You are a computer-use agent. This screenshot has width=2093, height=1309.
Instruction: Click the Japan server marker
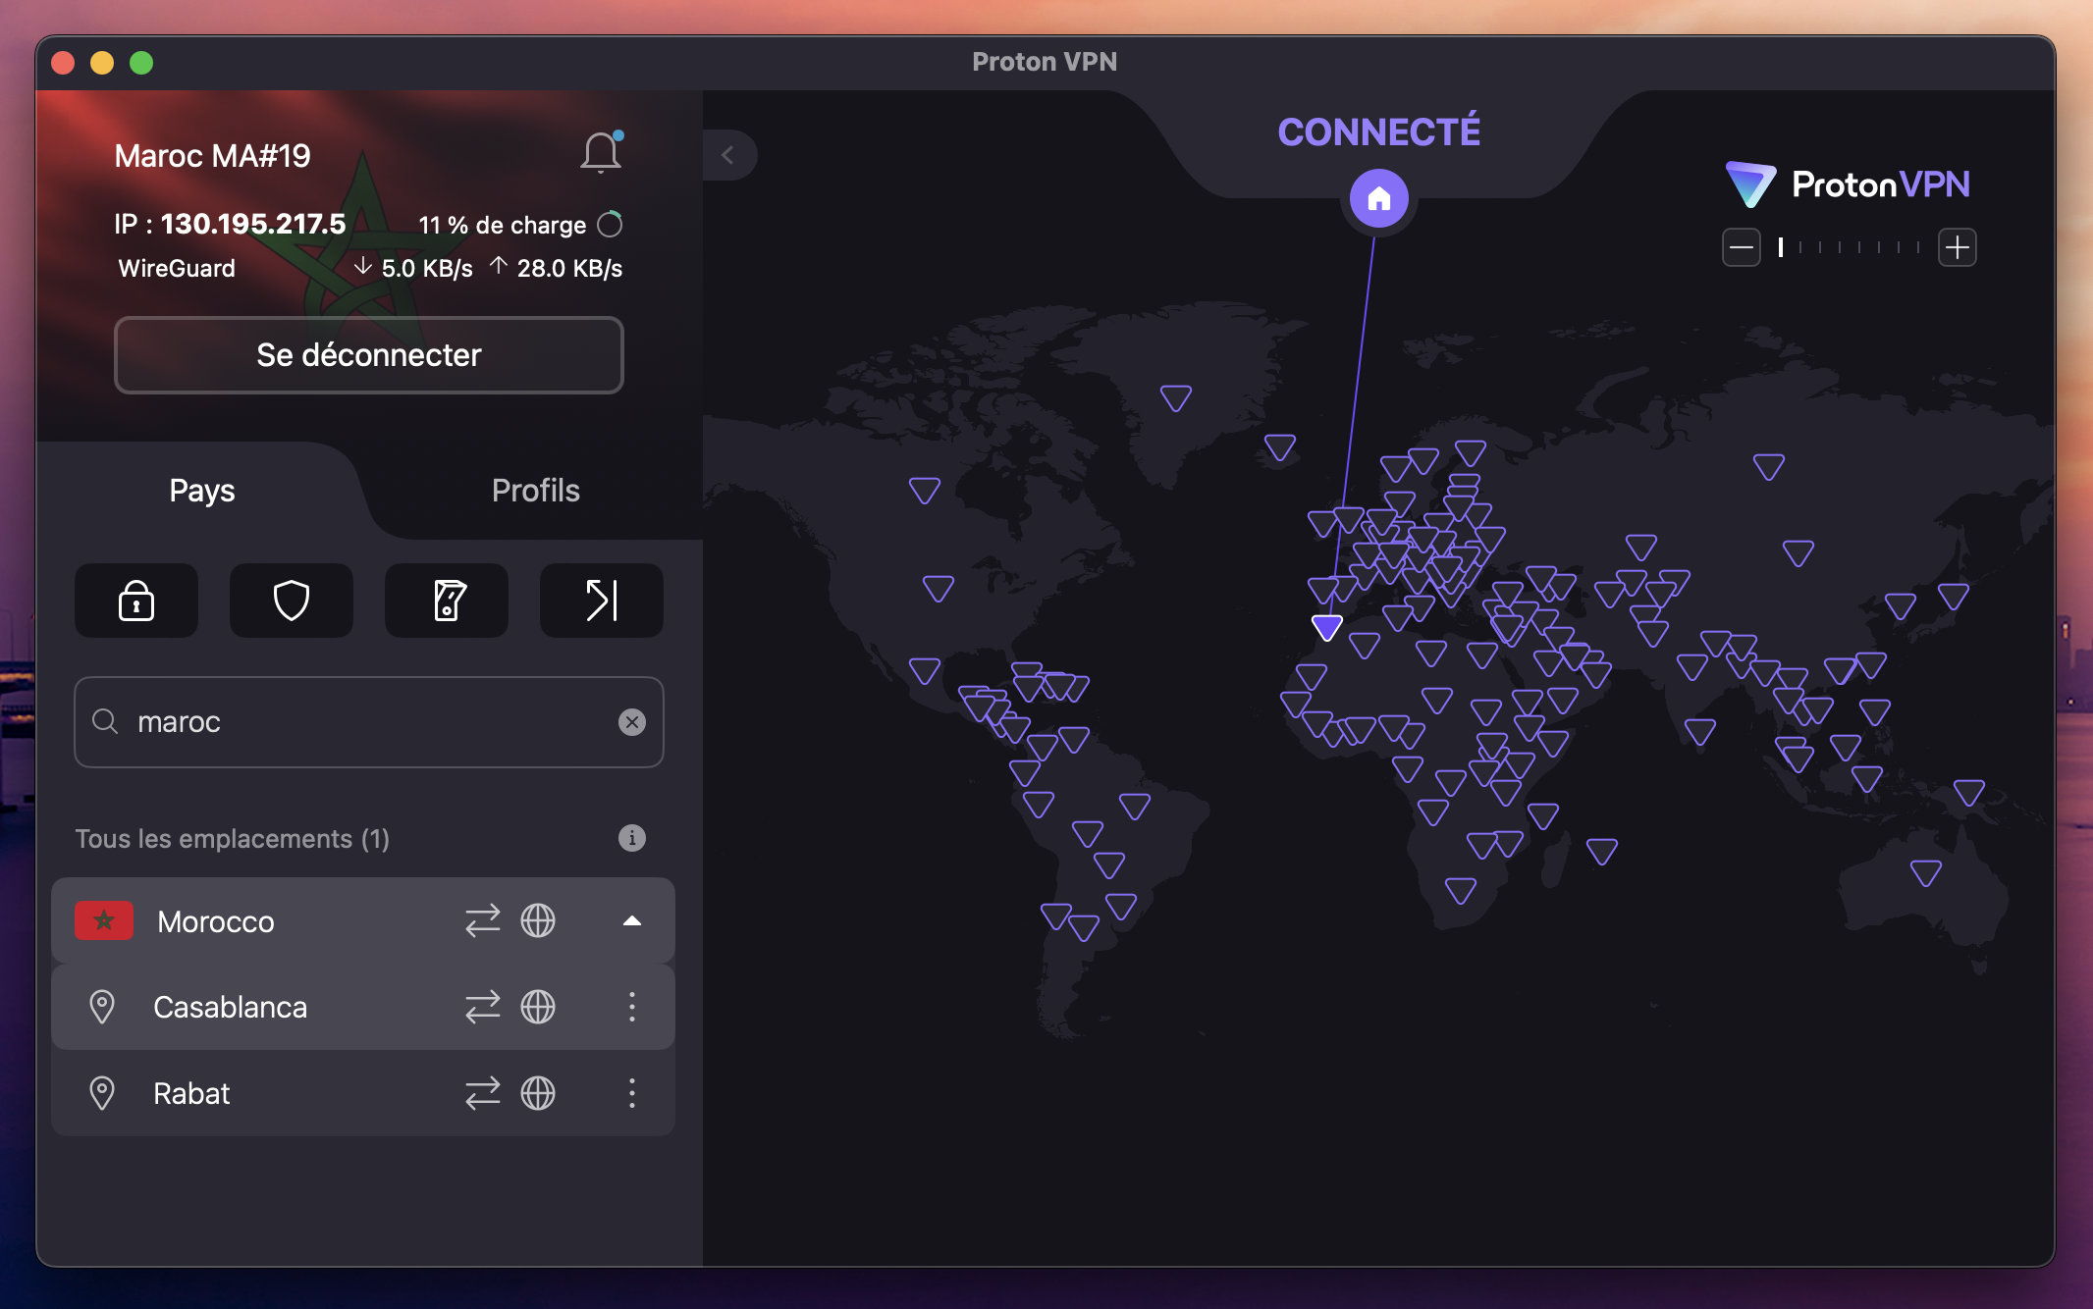coord(1954,596)
